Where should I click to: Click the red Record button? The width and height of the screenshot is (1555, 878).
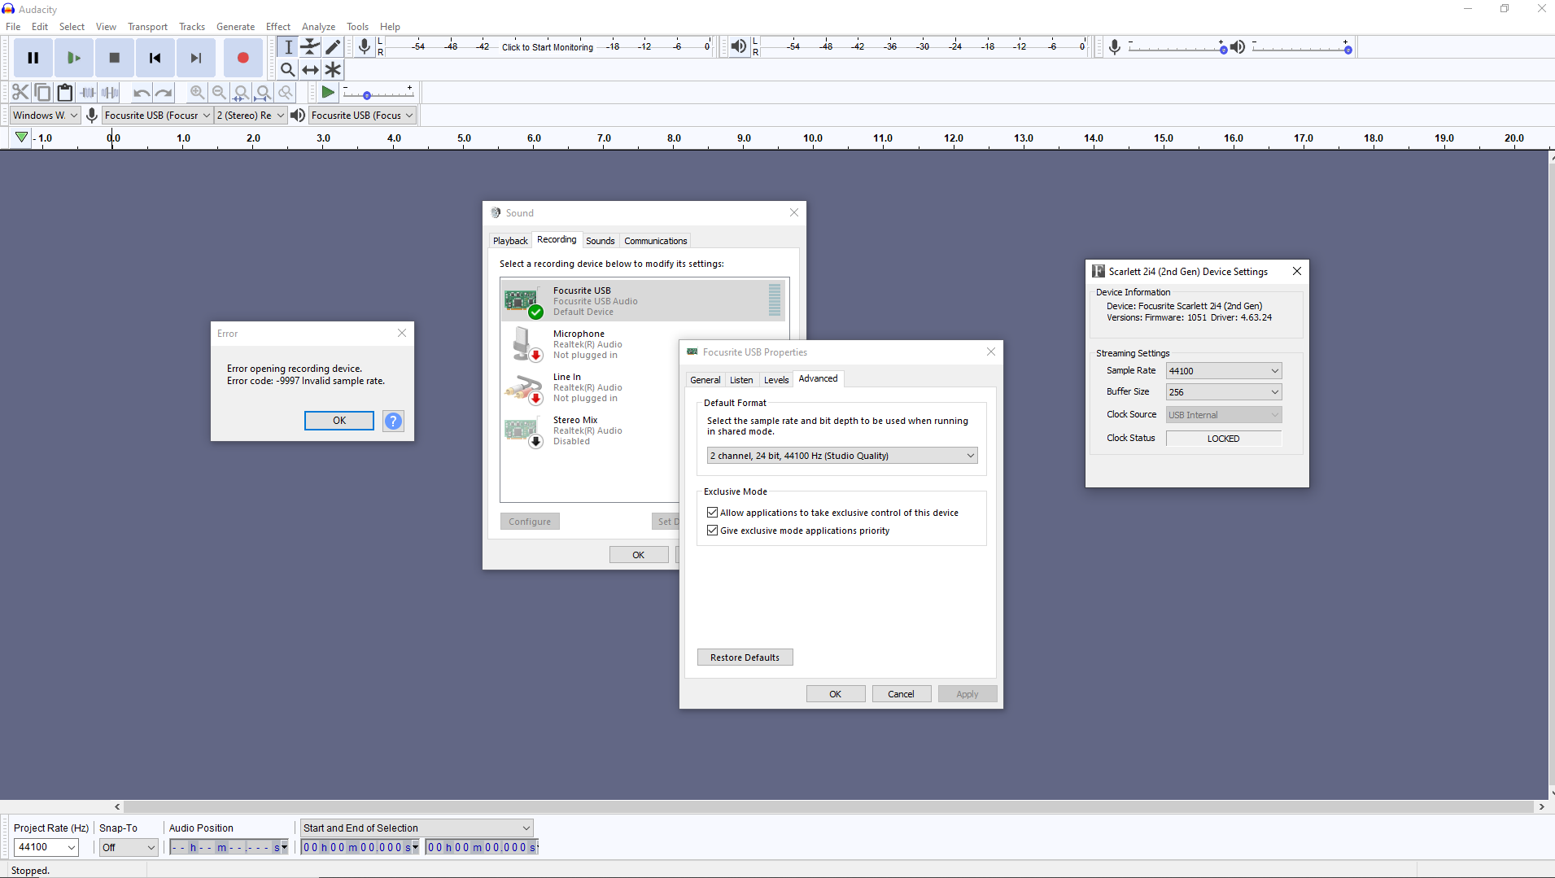[242, 58]
